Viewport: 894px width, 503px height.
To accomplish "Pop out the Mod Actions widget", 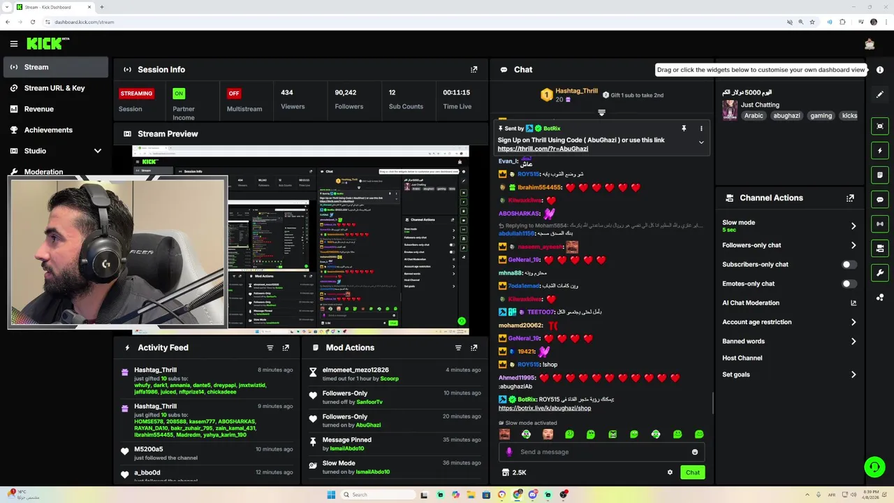I will (x=474, y=347).
